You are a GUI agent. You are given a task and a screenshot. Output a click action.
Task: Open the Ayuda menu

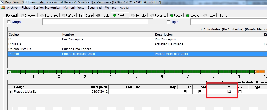[124, 8]
